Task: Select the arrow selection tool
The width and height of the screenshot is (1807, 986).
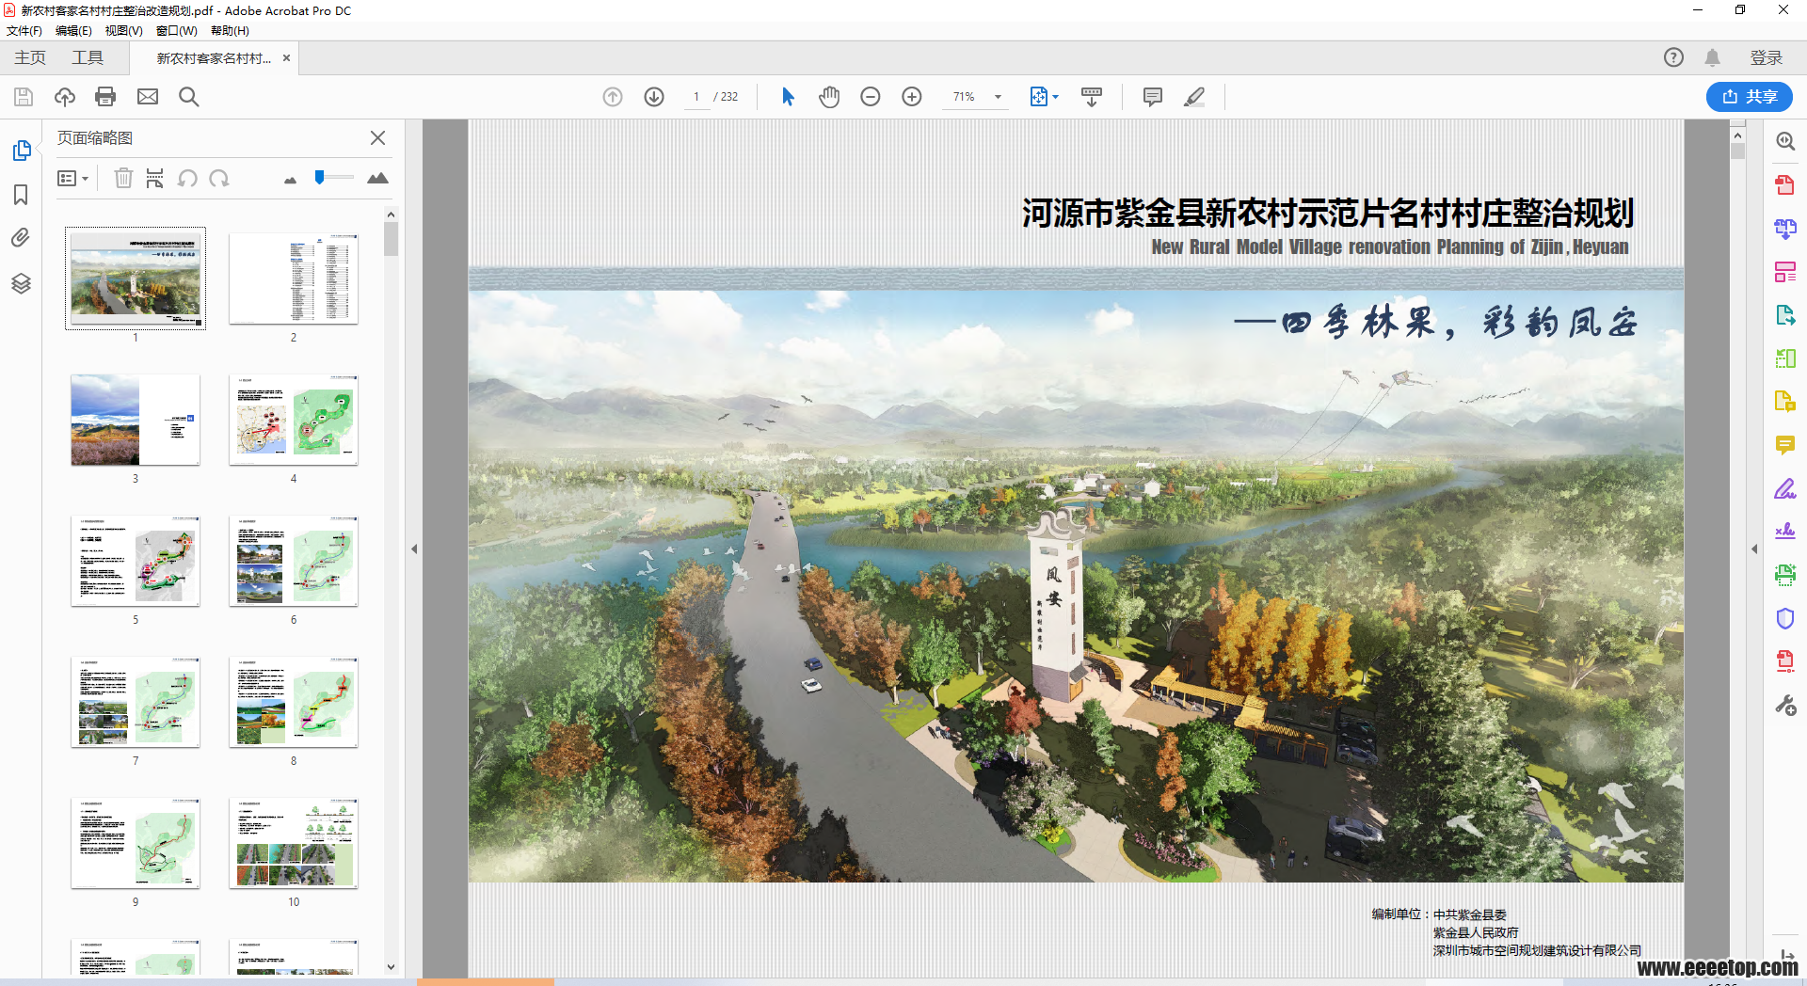Action: coord(788,97)
